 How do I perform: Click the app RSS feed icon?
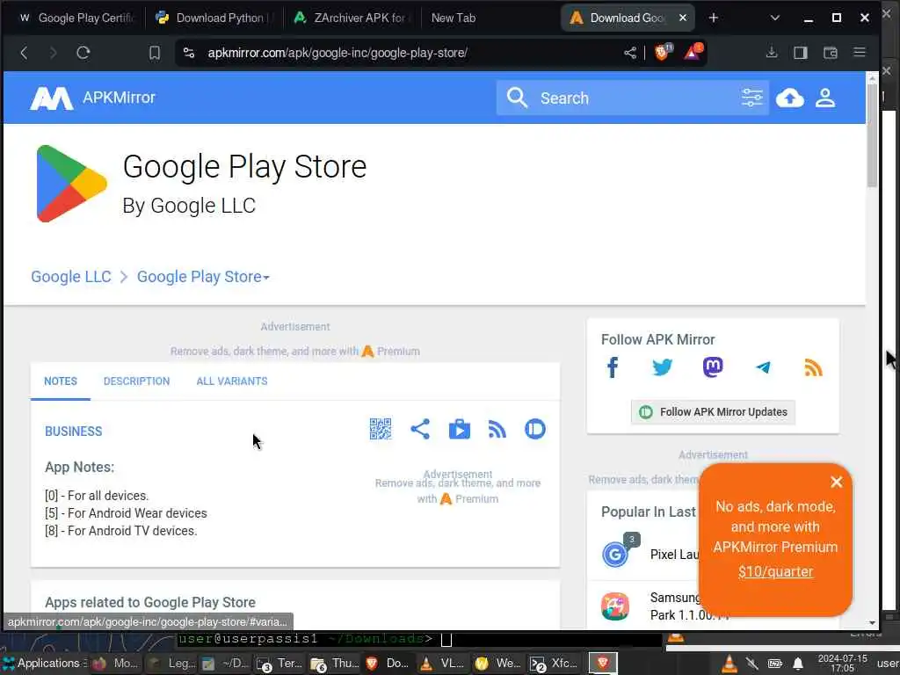(x=497, y=429)
